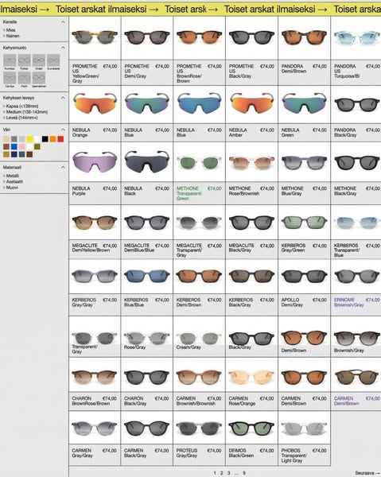Screen dimensions: 381x477
Task: Open the CHARON Black/Gray product title
Action: click(135, 401)
